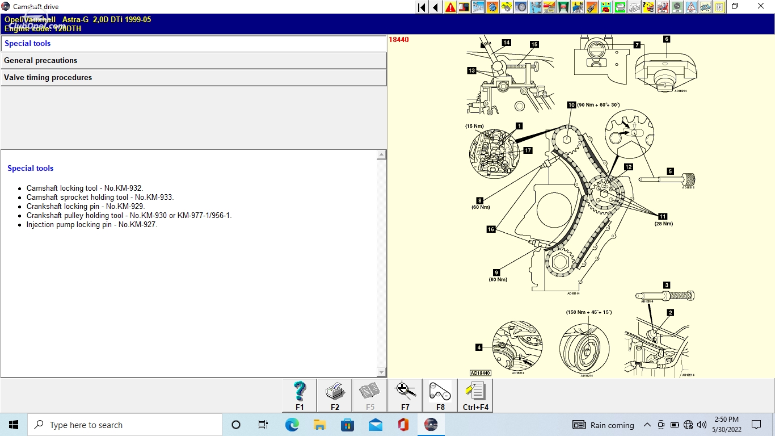Click the Ctrl+F4 notes button
Screen dimensions: 775x436
pos(475,396)
